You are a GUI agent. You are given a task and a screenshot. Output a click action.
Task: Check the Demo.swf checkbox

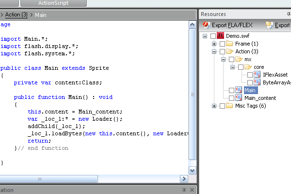click(213, 36)
